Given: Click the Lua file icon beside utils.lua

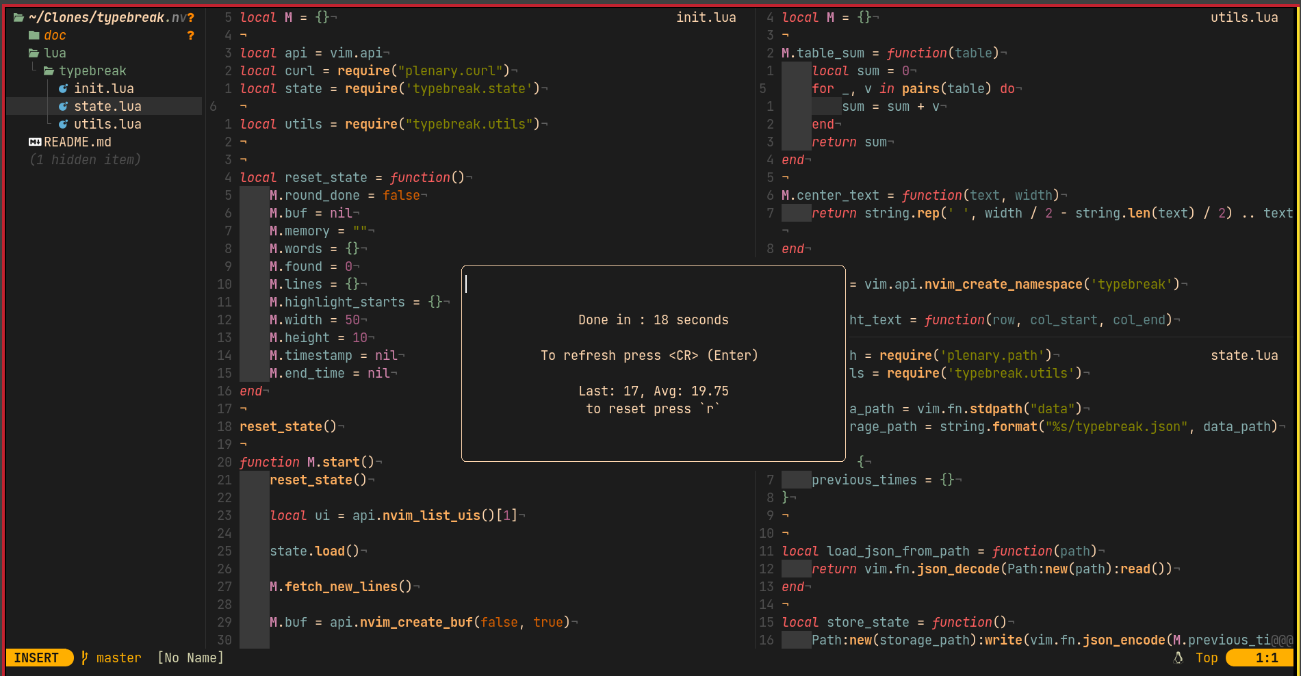Looking at the screenshot, I should [x=64, y=124].
